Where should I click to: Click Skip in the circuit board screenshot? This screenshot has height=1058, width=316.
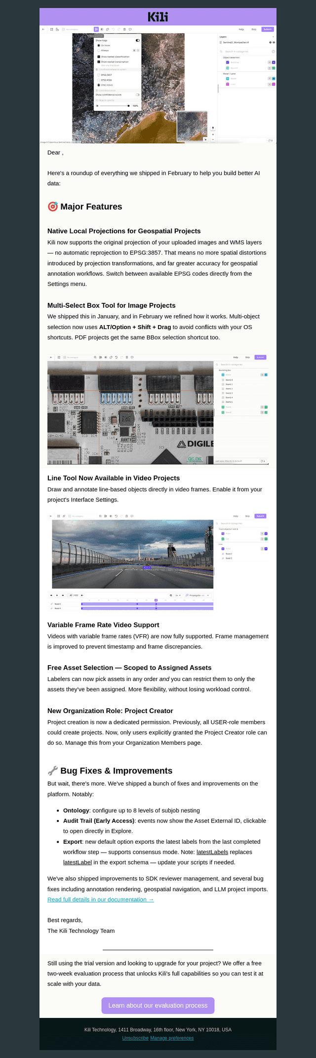[247, 357]
